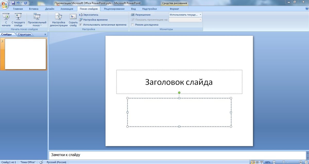
Task: Switch to «Дизайн» ribbon tab
Action: tap(49, 9)
